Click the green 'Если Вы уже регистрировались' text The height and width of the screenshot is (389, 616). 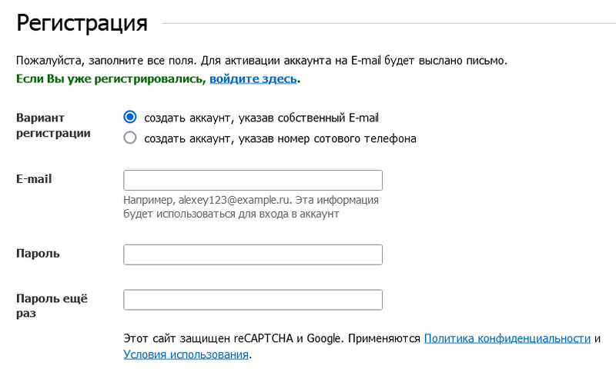(111, 78)
